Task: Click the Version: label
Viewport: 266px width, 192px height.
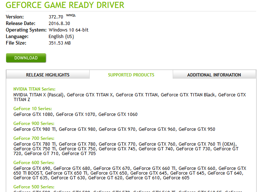Action: (x=15, y=17)
